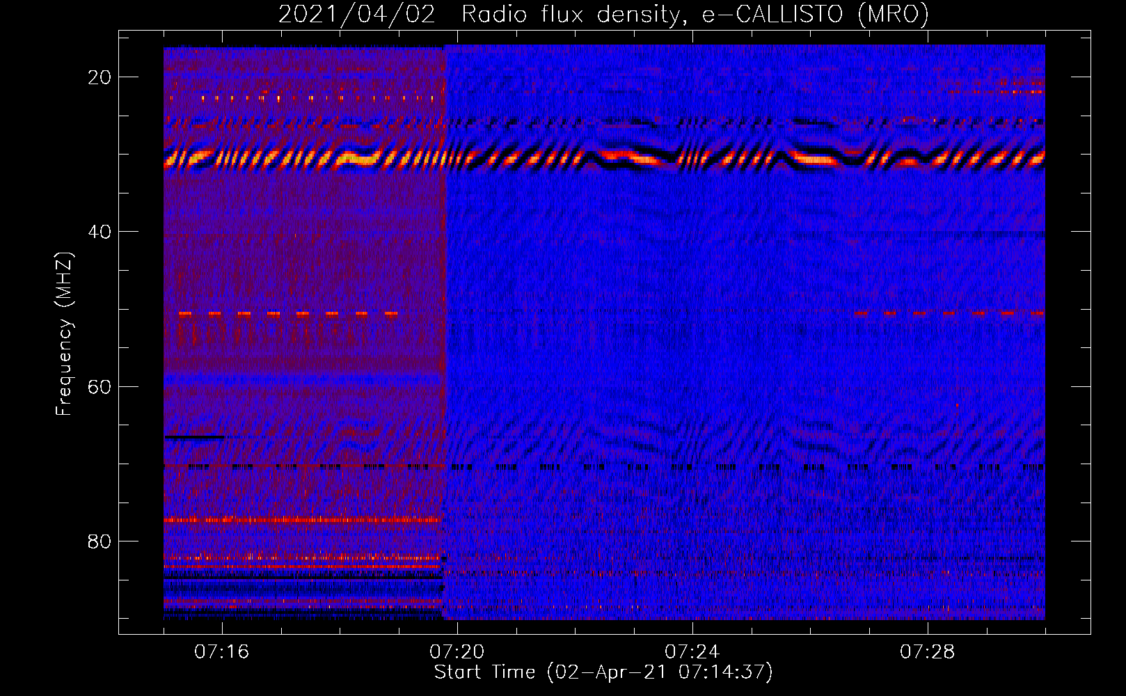This screenshot has width=1126, height=696.
Task: Click the 20 MHz frequency tick label
Action: [x=100, y=77]
